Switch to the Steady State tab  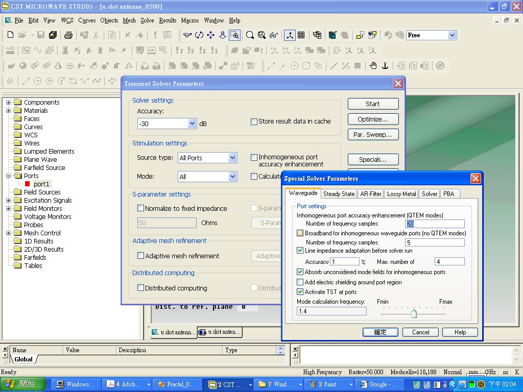339,193
